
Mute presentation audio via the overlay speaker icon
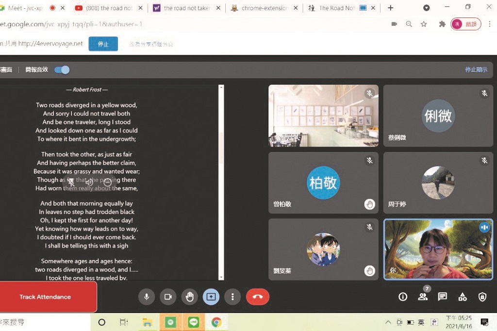[89, 182]
